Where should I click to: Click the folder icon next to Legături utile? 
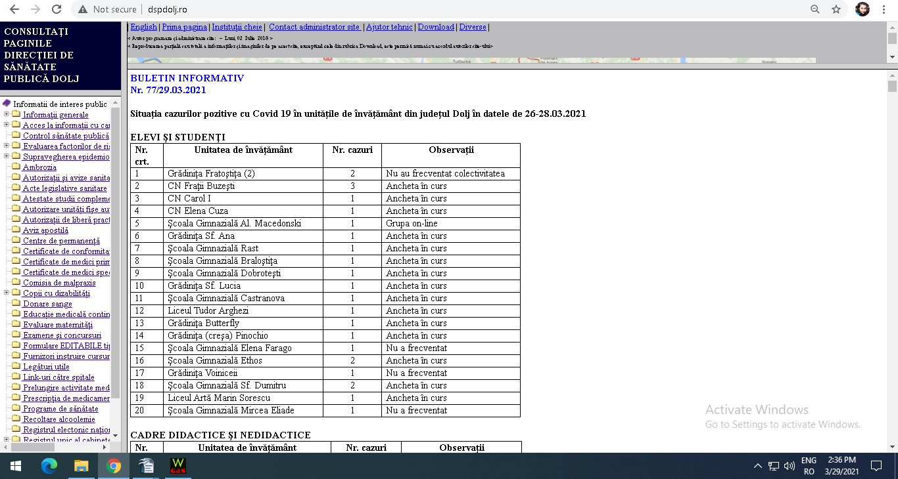point(16,366)
